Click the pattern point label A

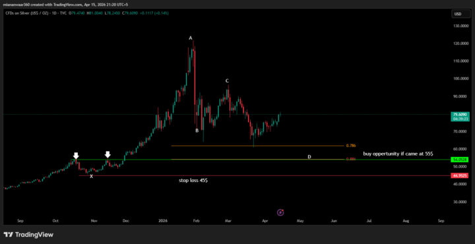[191, 38]
